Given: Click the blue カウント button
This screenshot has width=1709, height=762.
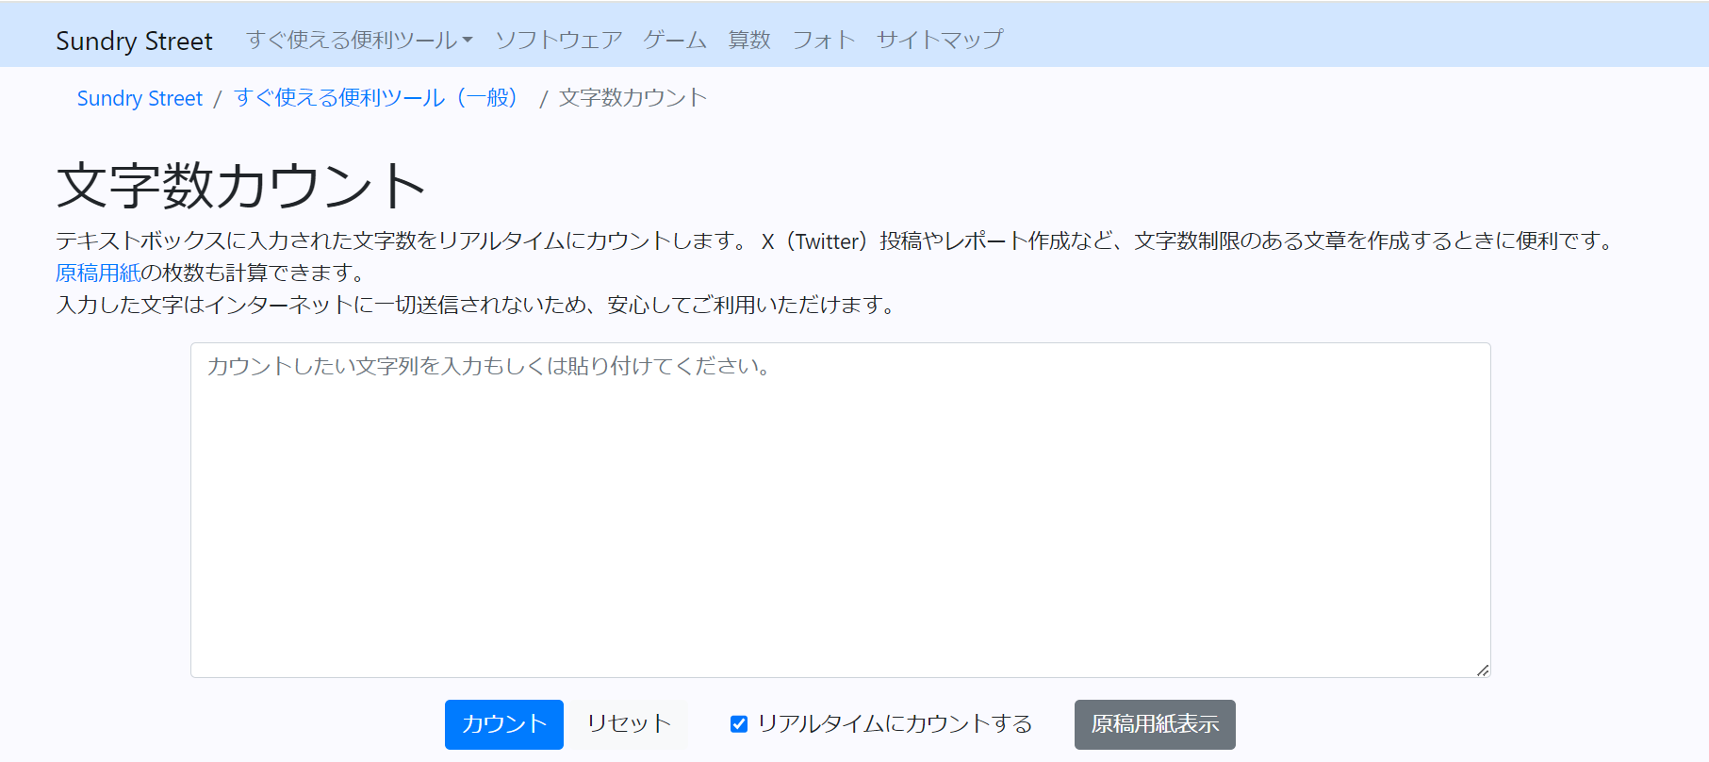Looking at the screenshot, I should click(504, 724).
